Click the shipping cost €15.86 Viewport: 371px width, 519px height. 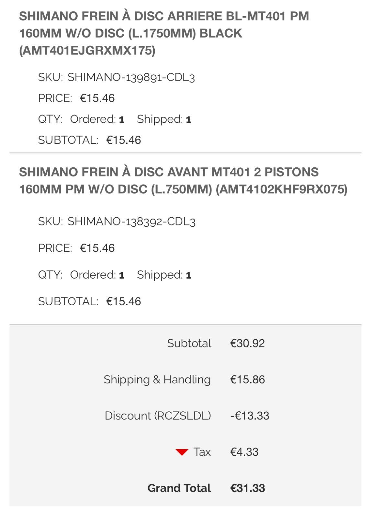point(247,380)
